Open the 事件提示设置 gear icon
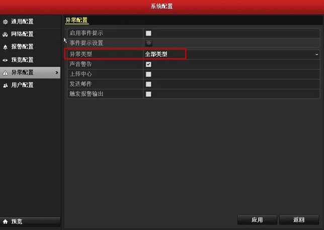 pos(148,43)
